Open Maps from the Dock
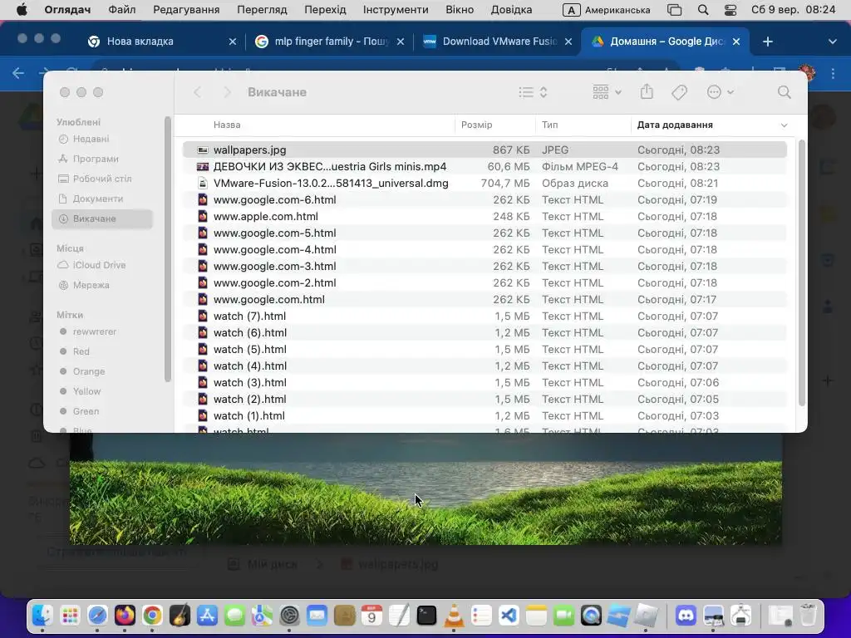The width and height of the screenshot is (851, 638). [262, 616]
